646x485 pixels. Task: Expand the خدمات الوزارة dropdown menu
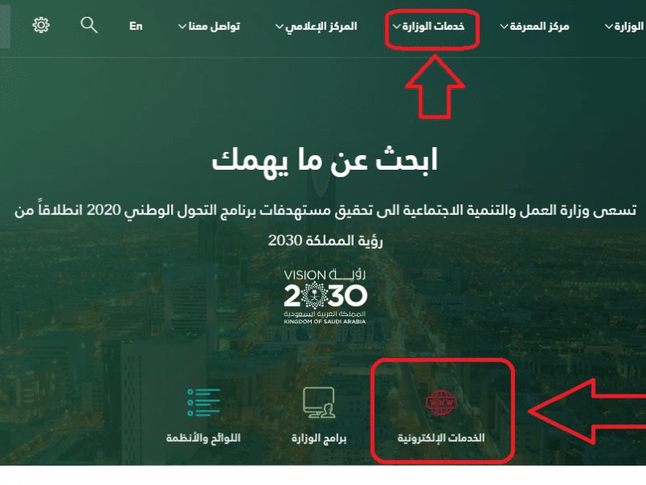tap(429, 27)
